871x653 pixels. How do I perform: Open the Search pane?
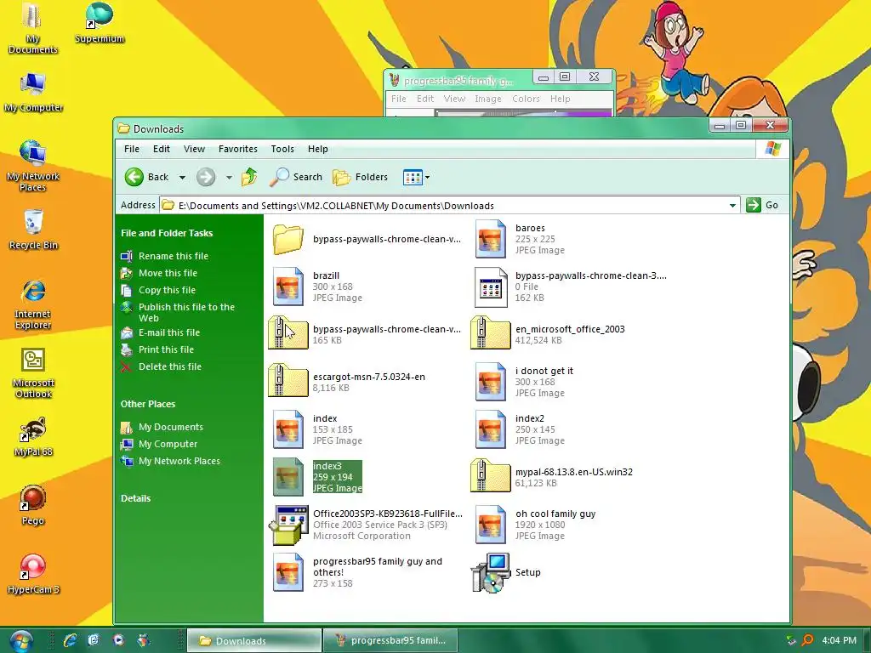(295, 177)
